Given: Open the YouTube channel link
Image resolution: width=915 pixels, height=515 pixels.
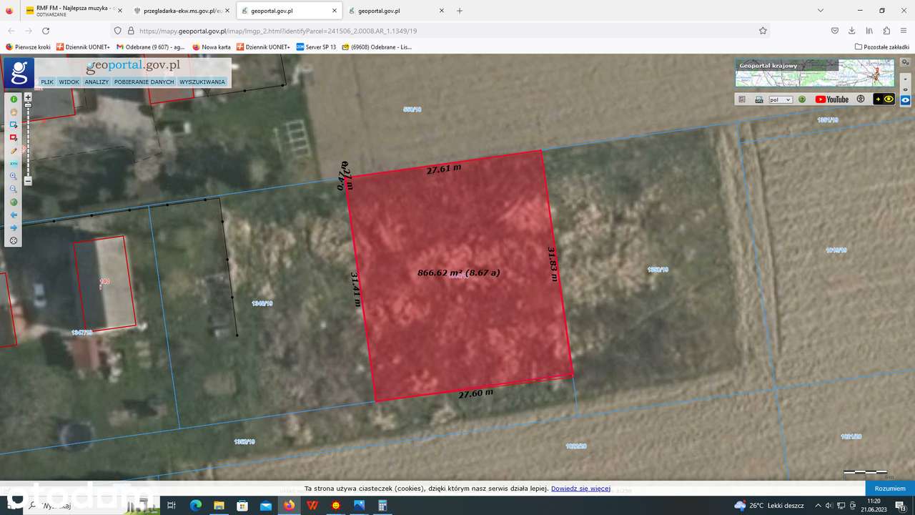Looking at the screenshot, I should click(x=832, y=99).
